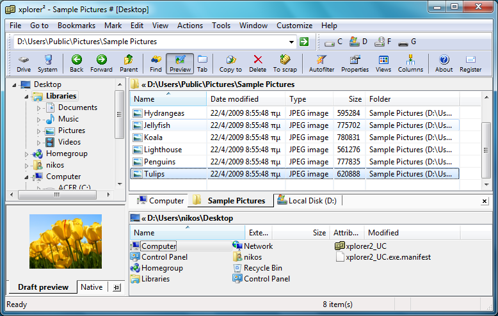
Task: Click the Tulips preview thumbnail
Action: (66, 241)
